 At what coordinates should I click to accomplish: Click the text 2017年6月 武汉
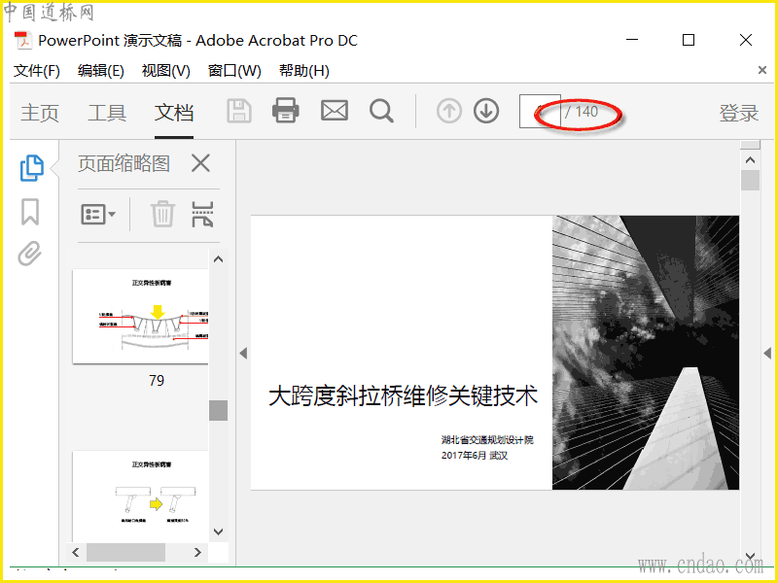point(475,455)
